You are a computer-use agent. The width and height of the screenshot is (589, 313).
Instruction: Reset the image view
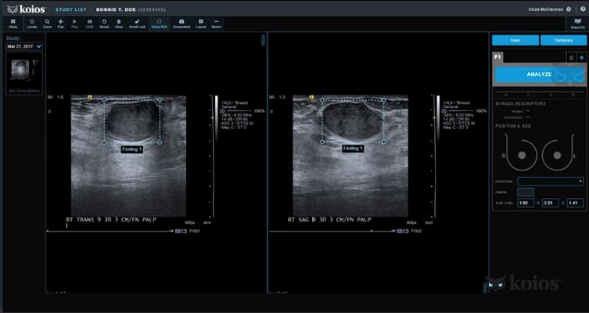tap(104, 23)
